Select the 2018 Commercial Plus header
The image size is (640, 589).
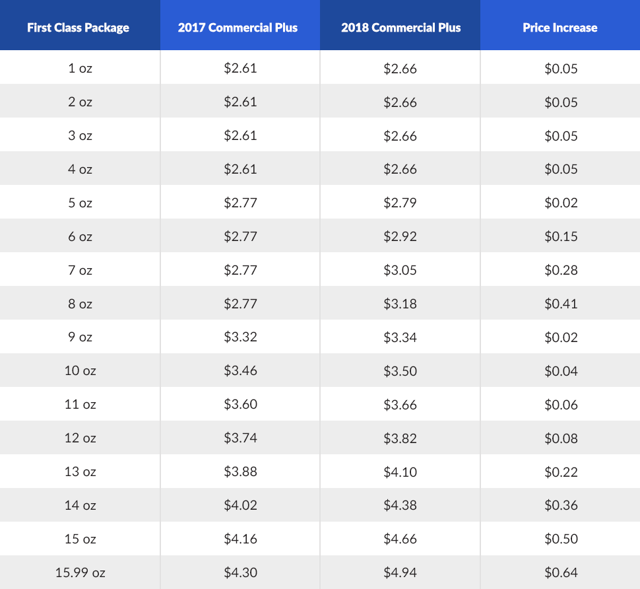click(400, 27)
